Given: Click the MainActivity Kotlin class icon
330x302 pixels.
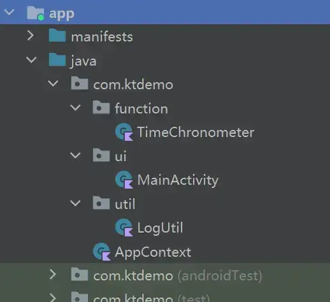Looking at the screenshot, I should tap(124, 180).
